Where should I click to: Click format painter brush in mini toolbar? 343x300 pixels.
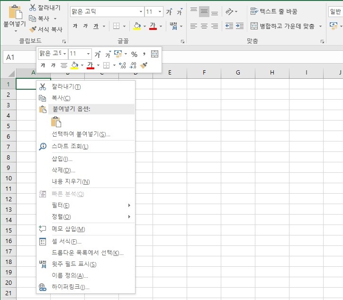pyautogui.click(x=144, y=65)
